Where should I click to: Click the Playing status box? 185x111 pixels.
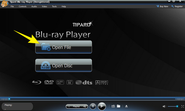pyautogui.click(x=17, y=106)
